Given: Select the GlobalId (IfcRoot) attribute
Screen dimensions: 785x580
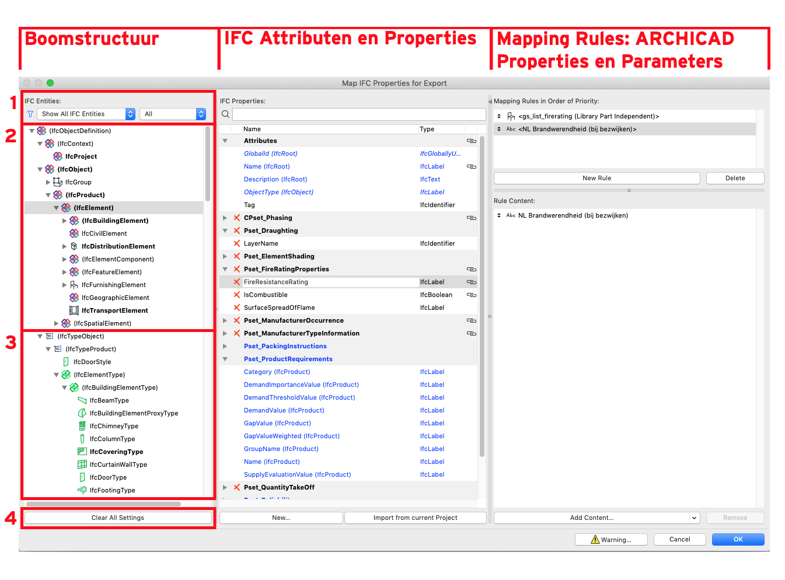Looking at the screenshot, I should coord(271,153).
